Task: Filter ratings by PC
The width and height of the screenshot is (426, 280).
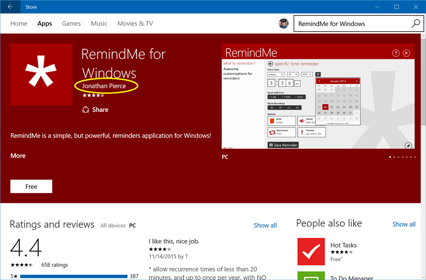Action: [133, 225]
